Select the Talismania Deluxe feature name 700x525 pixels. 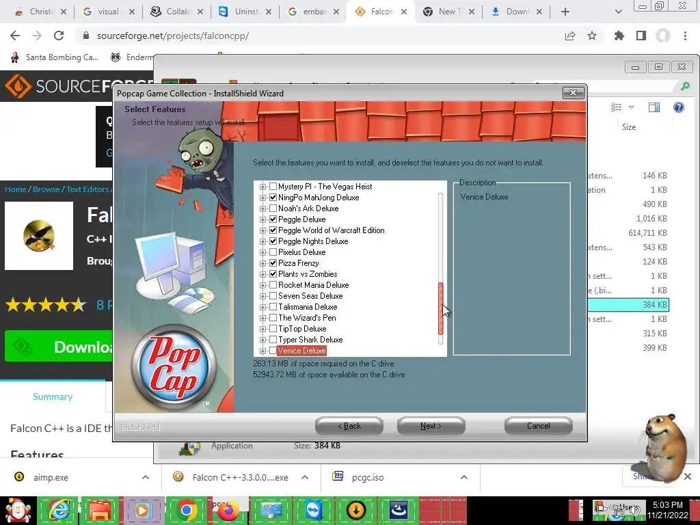point(308,307)
